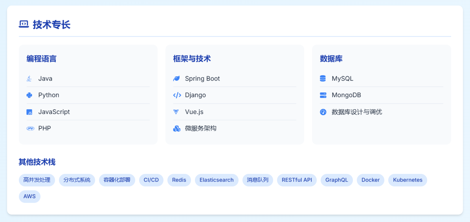Screen dimensions: 470x222
Task: Select the 高并发处理 tag
Action: [37, 180]
